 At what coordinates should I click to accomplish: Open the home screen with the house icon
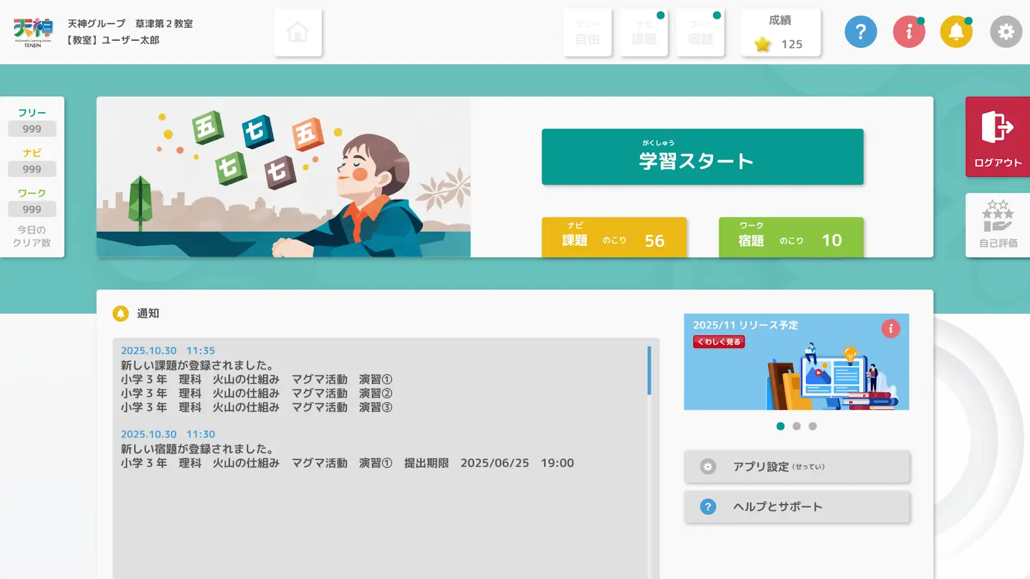point(297,32)
